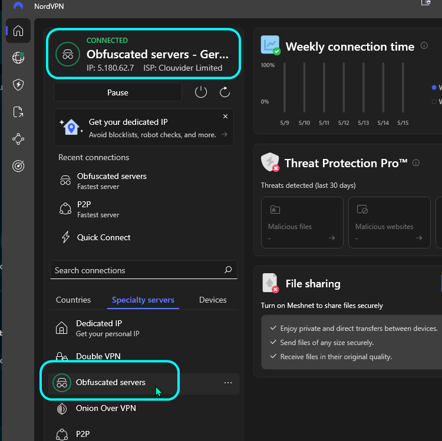Click the reconnect refresh icon

pyautogui.click(x=225, y=92)
